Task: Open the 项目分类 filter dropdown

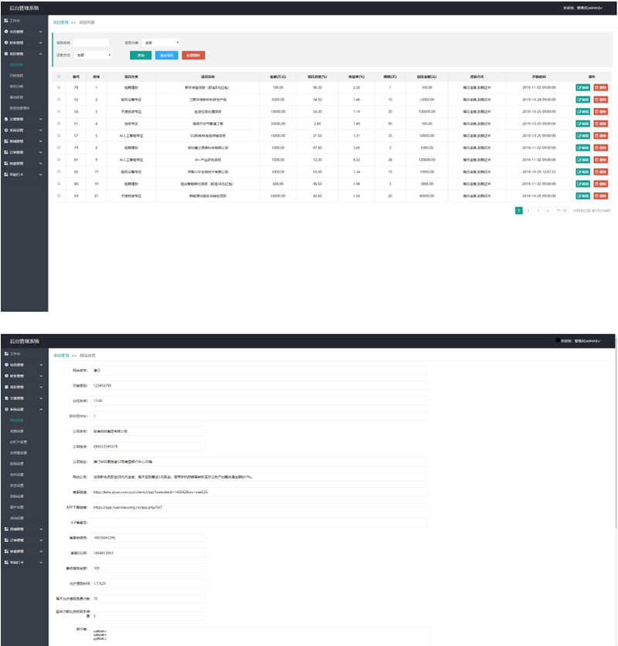Action: pos(161,42)
